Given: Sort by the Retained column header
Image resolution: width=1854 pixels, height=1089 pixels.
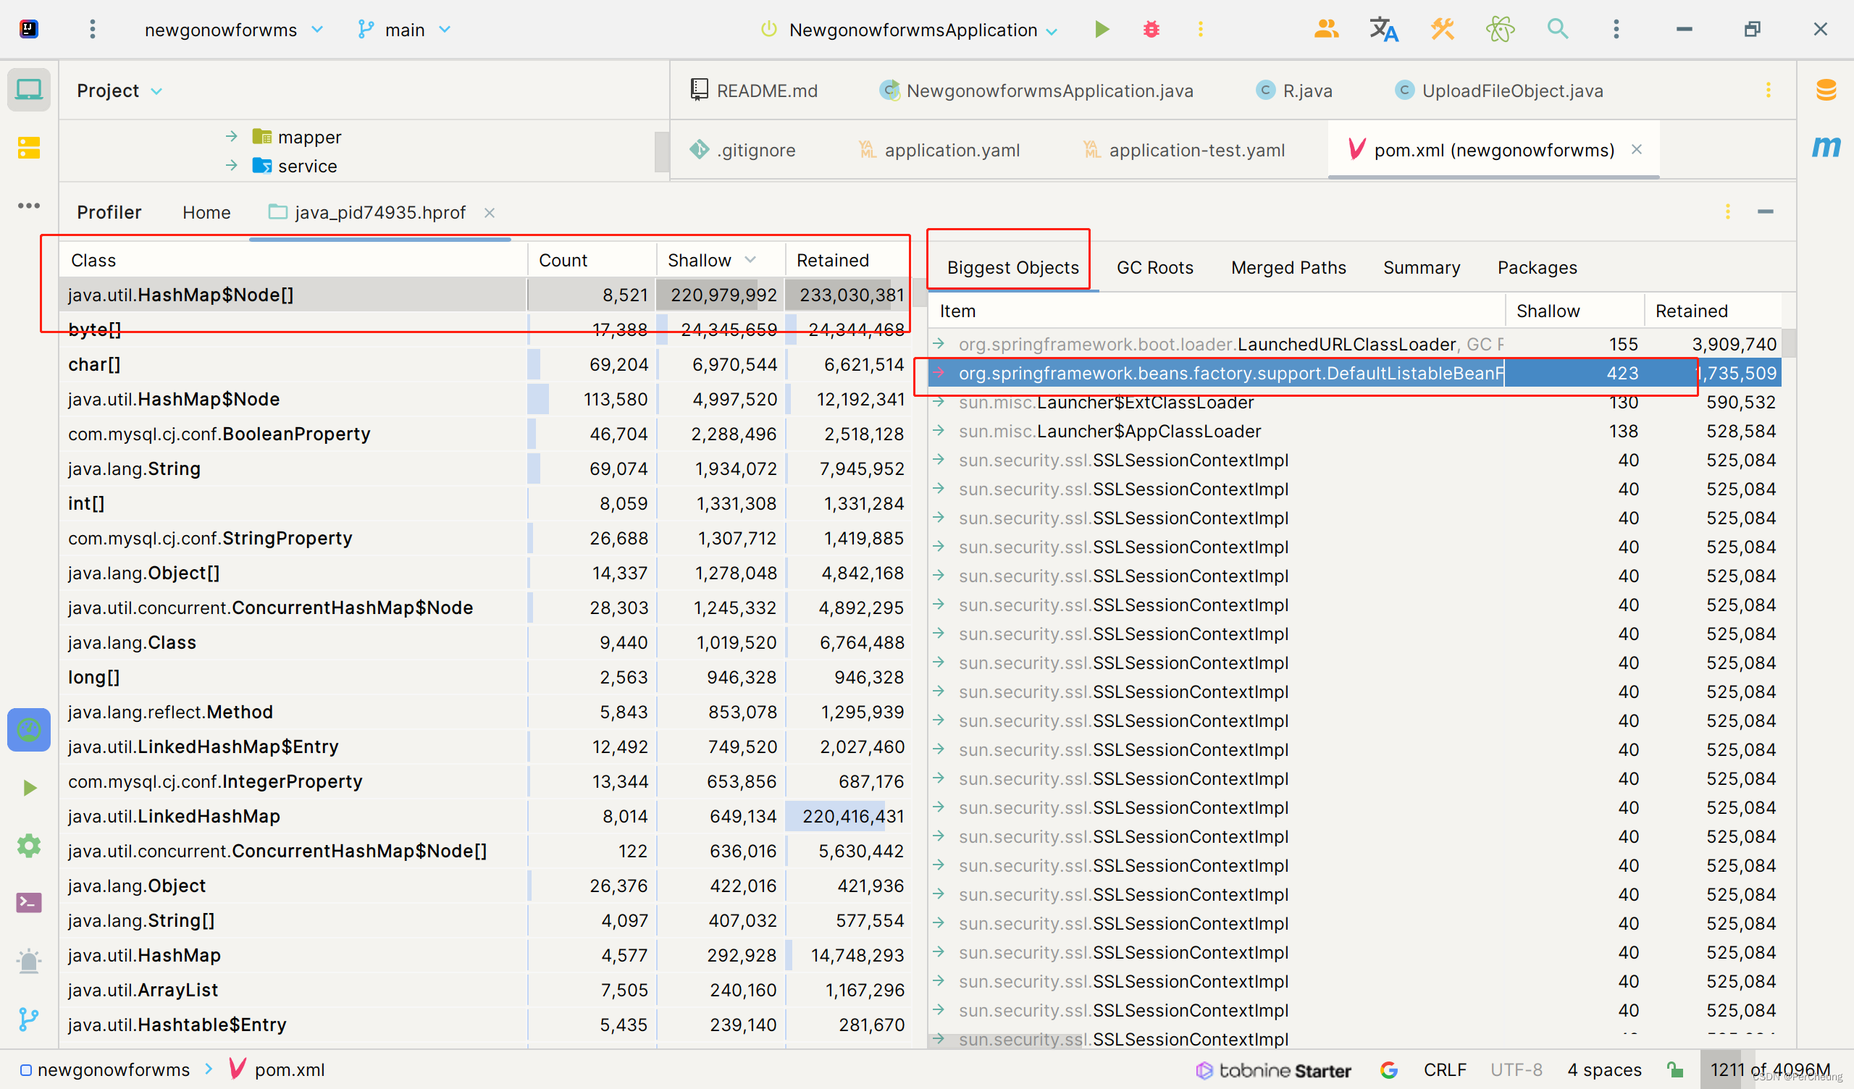Looking at the screenshot, I should tap(832, 261).
